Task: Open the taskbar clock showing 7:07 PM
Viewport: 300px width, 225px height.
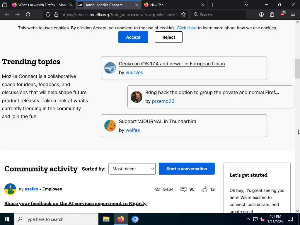Action: coord(275,219)
